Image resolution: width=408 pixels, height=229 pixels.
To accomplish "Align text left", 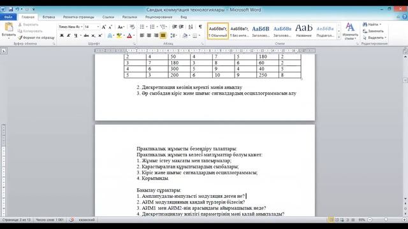I will tap(142, 36).
